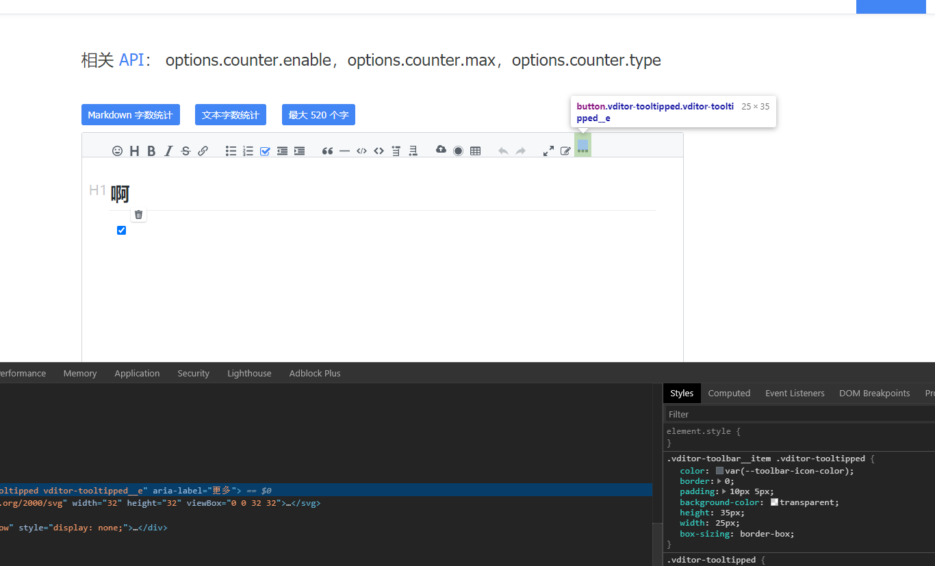Toggle bold formatting in the editor
The height and width of the screenshot is (566, 935).
click(151, 151)
